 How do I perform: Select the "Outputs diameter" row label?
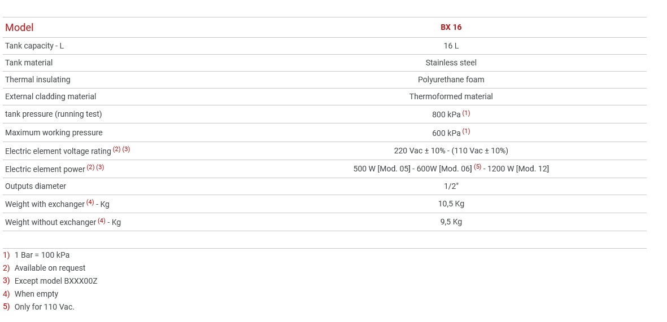36,186
